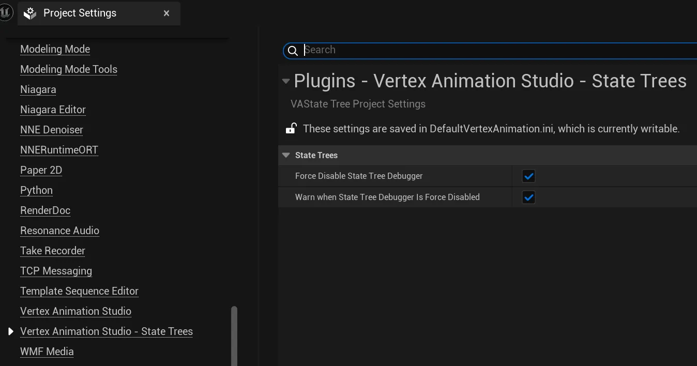Open TCP Messaging settings

(56, 271)
